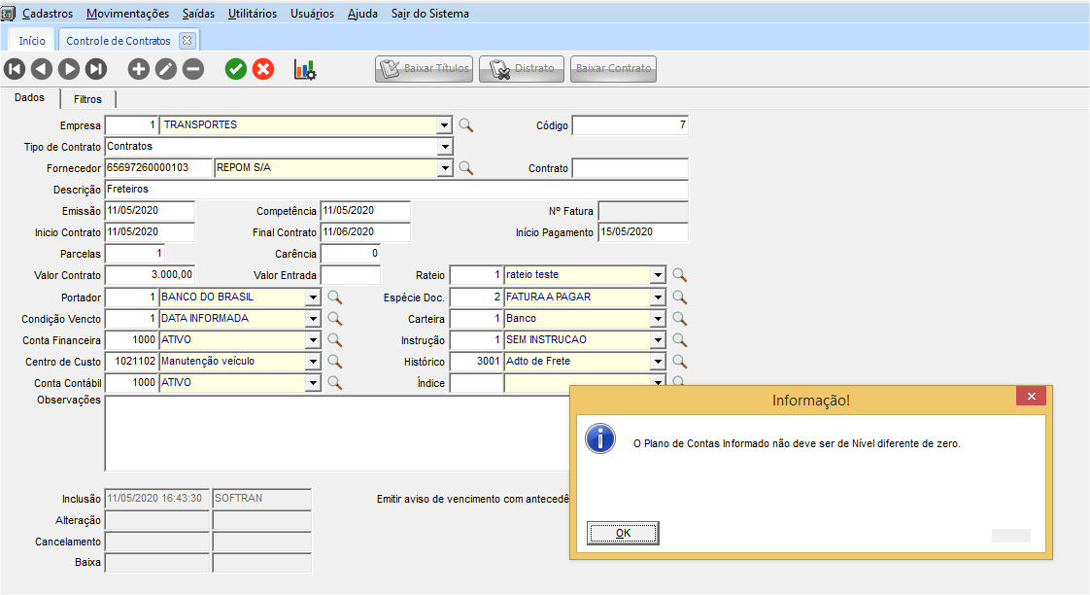Click the edit record pencil icon
1090x595 pixels.
[166, 69]
